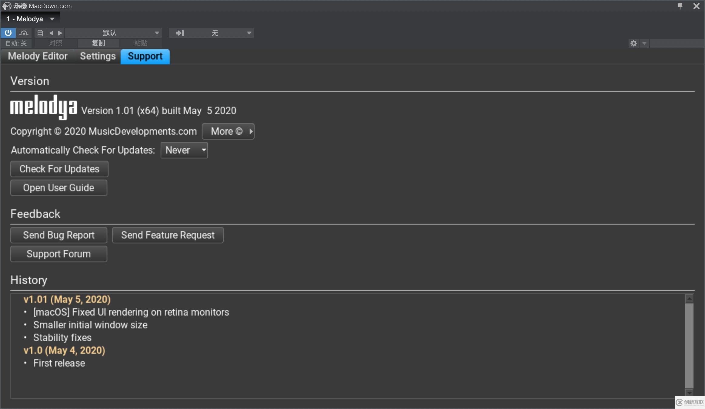Click 'Smaller initial window size' line
Viewport: 705px width, 409px height.
click(90, 325)
